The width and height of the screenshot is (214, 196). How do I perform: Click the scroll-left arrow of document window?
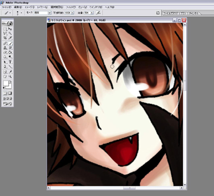click(x=49, y=188)
